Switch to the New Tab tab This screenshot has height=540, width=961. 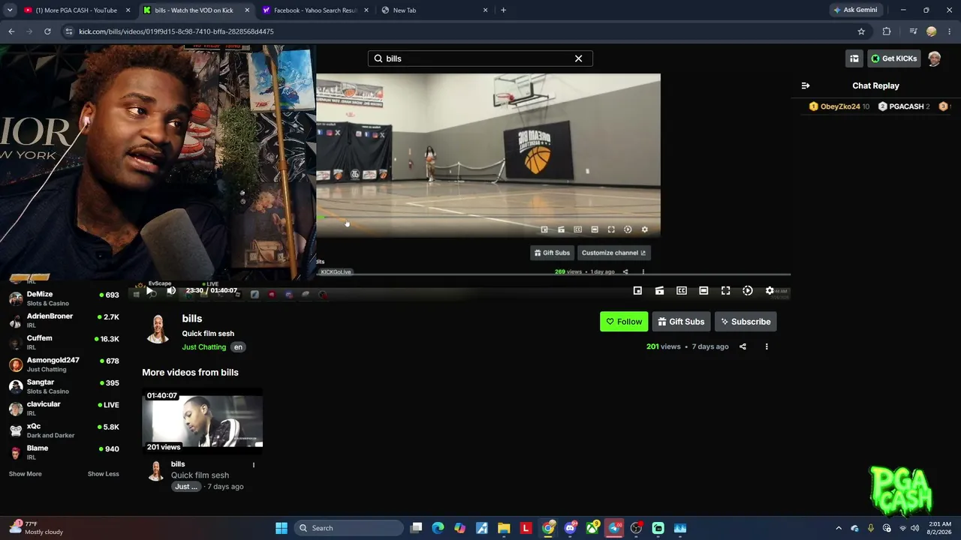(435, 10)
